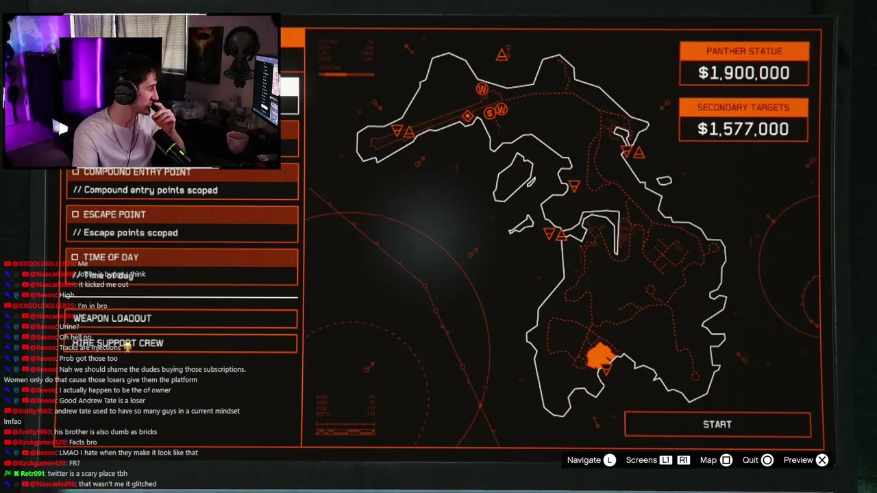Viewport: 877px width, 493px height.
Task: Click the Preview control label
Action: (x=798, y=460)
